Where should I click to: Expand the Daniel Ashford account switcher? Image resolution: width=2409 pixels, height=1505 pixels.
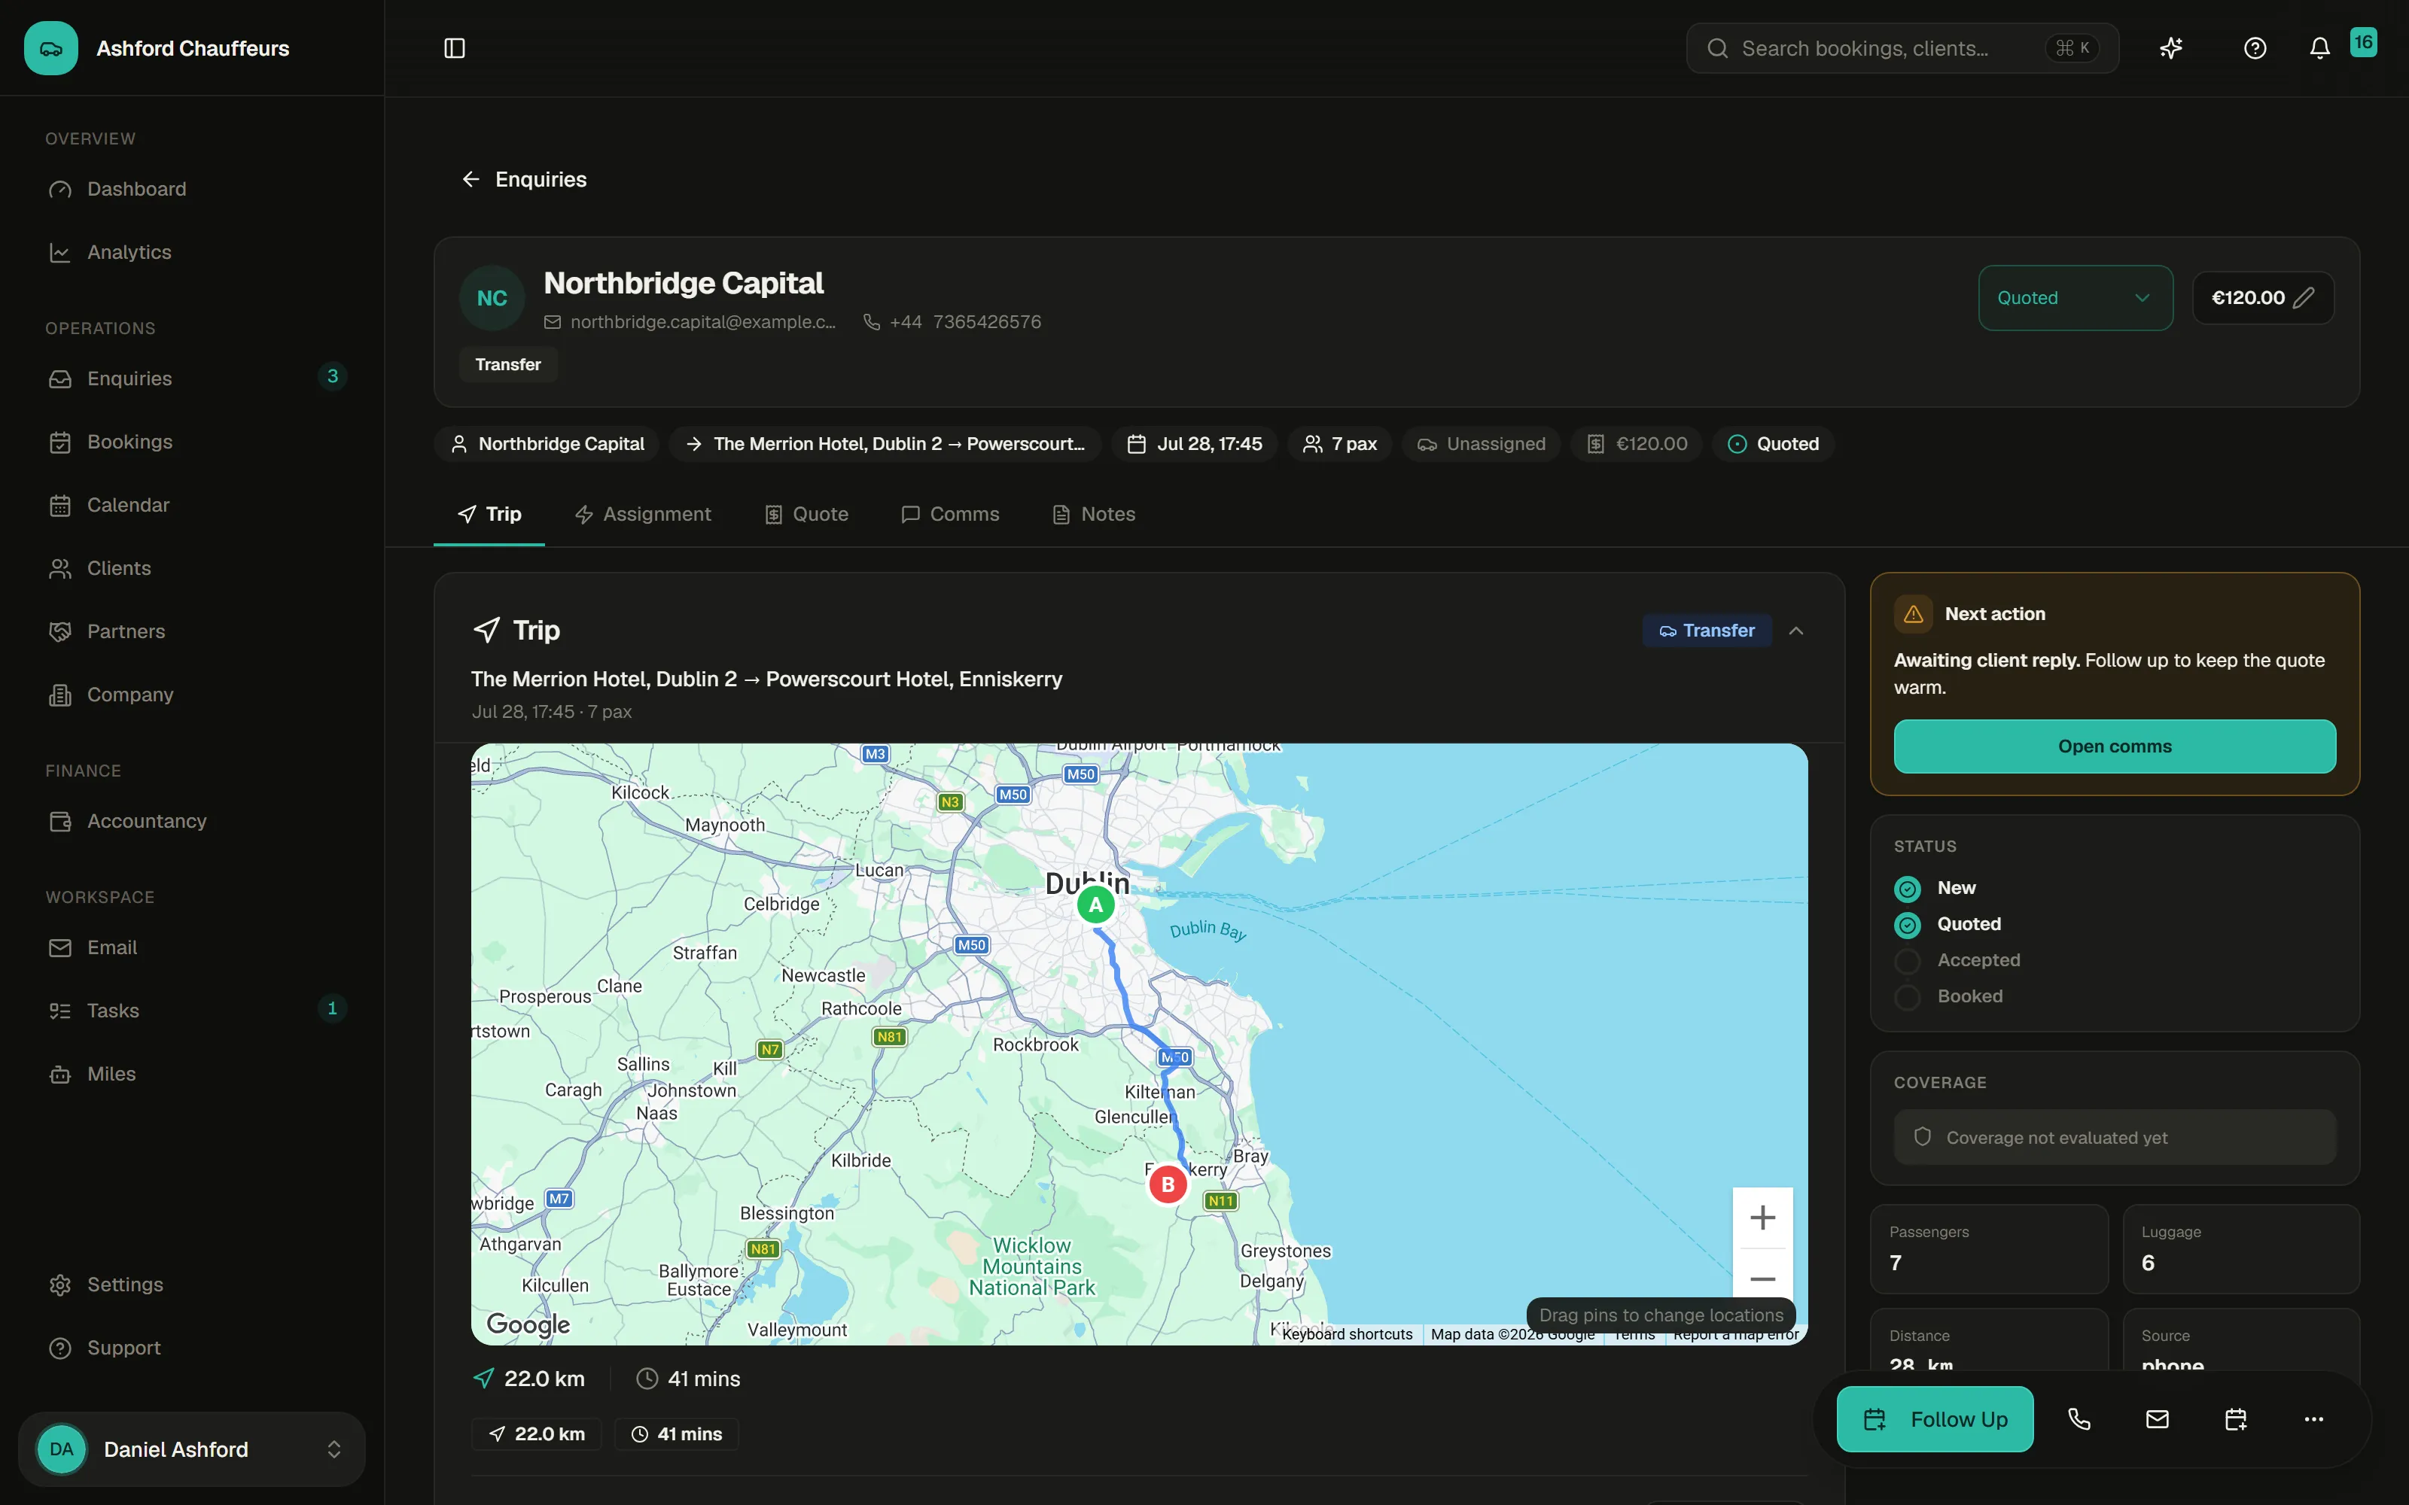[192, 1449]
